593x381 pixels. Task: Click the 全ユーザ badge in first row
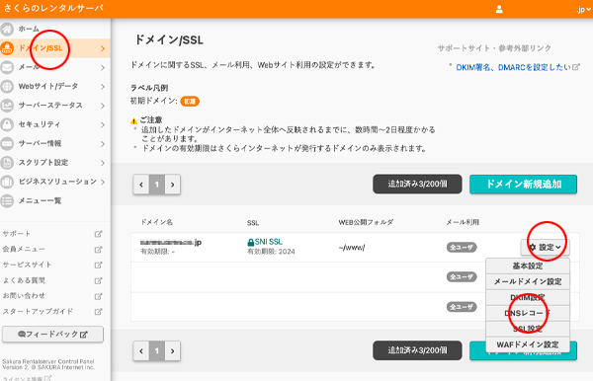click(462, 248)
